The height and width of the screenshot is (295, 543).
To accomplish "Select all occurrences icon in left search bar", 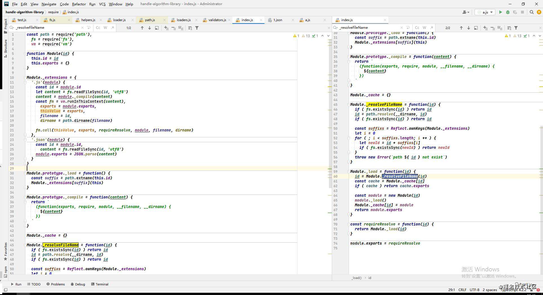I will click(181, 28).
